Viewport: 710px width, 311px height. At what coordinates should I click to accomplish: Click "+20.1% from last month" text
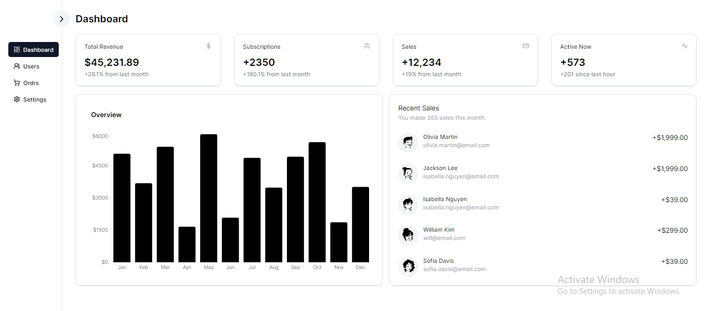point(116,74)
